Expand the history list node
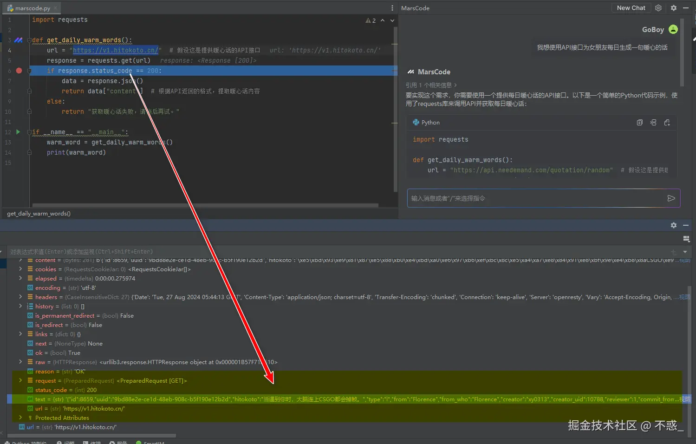696x444 pixels. tap(20, 307)
